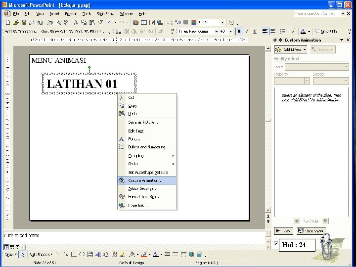Open the Times New Roman font dropdown

[217, 31]
